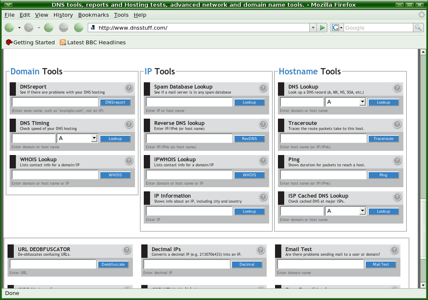The image size is (428, 300).
Task: Open help icon for DNS Lookup
Action: [x=397, y=88]
